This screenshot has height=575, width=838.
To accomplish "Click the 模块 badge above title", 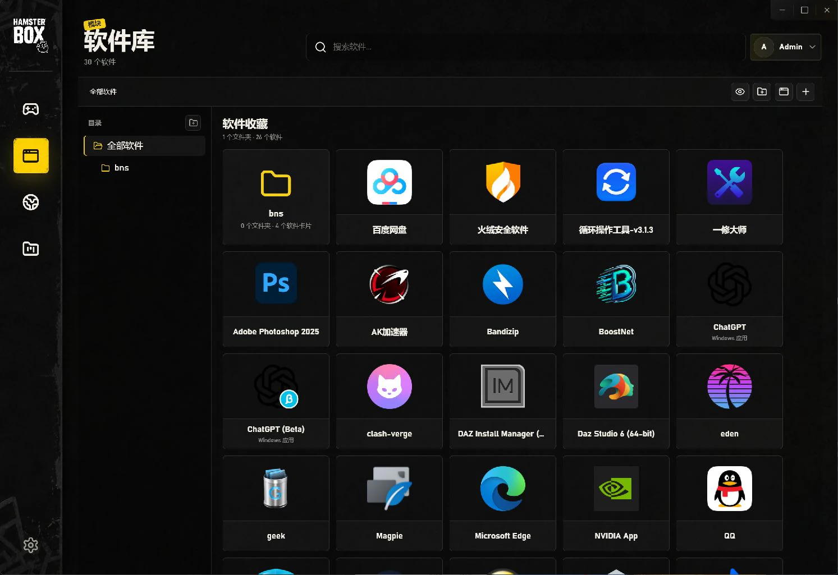I will point(94,24).
